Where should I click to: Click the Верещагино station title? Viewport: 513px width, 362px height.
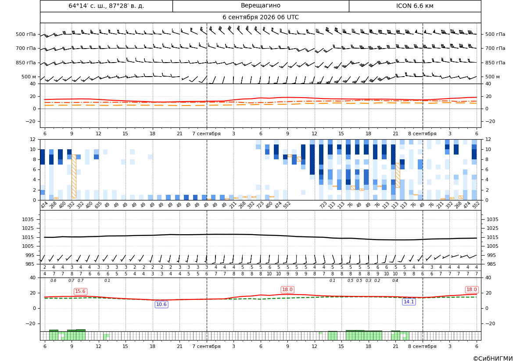260,6
